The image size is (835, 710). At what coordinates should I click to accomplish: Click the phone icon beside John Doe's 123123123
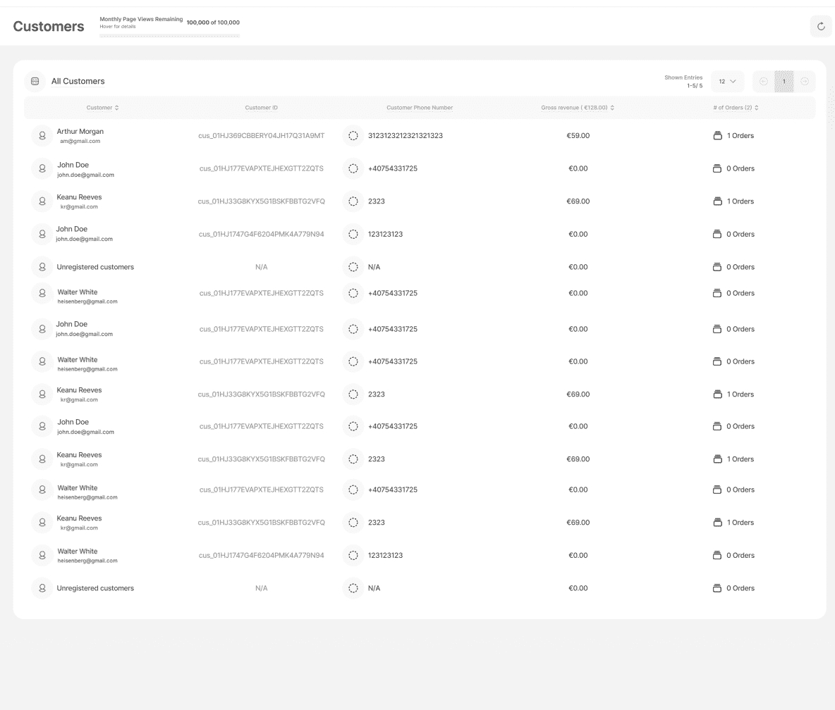pos(353,234)
